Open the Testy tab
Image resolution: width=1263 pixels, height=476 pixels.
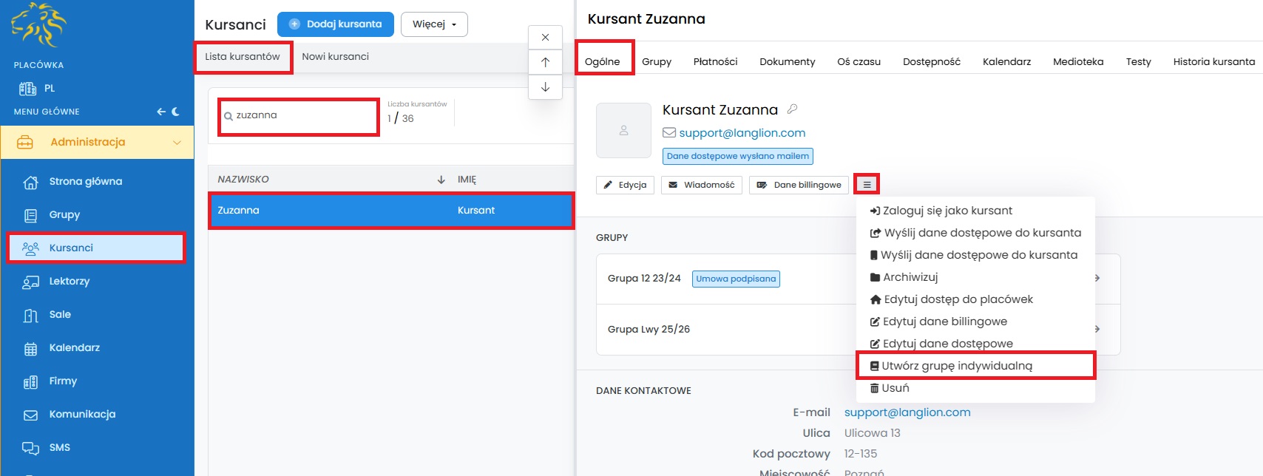pyautogui.click(x=1138, y=62)
